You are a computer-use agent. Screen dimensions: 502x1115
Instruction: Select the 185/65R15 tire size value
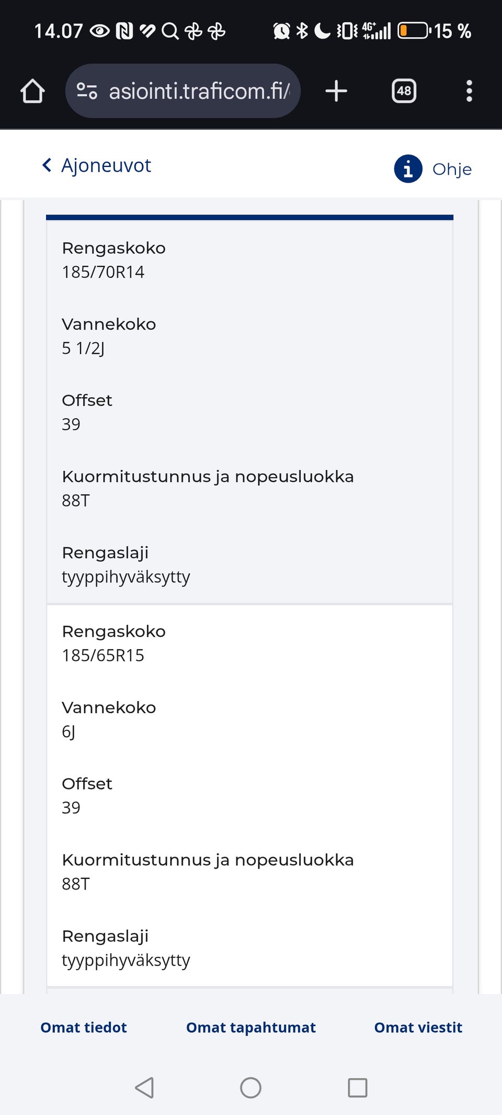(x=103, y=656)
